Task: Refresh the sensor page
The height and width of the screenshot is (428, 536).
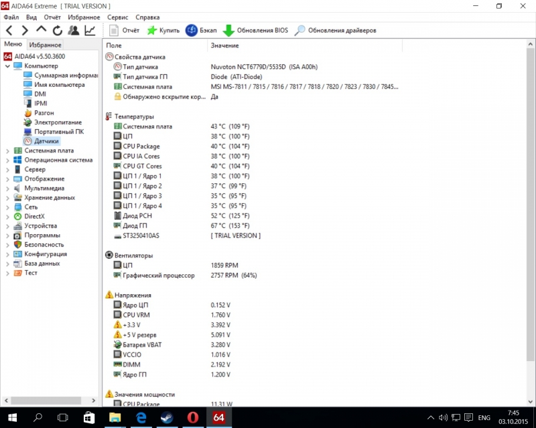Action: tap(58, 30)
